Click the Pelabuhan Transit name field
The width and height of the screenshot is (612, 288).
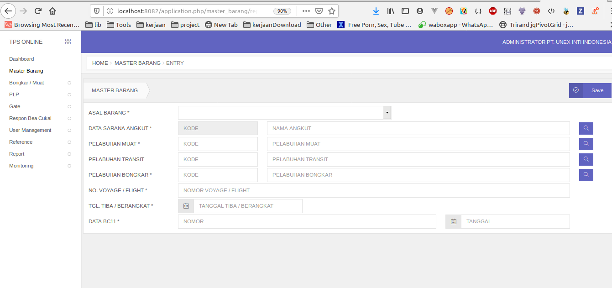point(418,159)
